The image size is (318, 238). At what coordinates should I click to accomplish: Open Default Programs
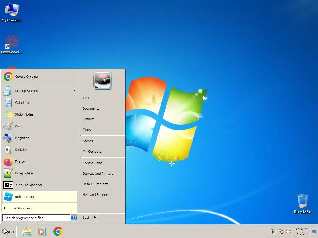click(x=96, y=184)
